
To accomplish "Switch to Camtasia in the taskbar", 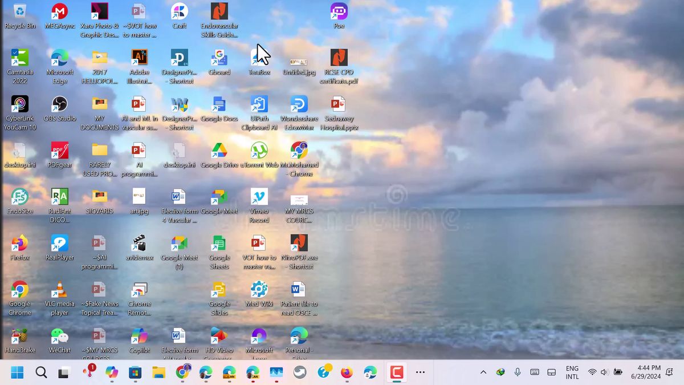I will (x=397, y=372).
